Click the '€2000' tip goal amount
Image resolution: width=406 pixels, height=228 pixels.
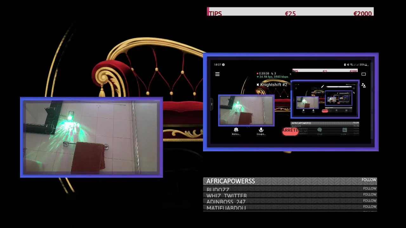[x=362, y=14]
